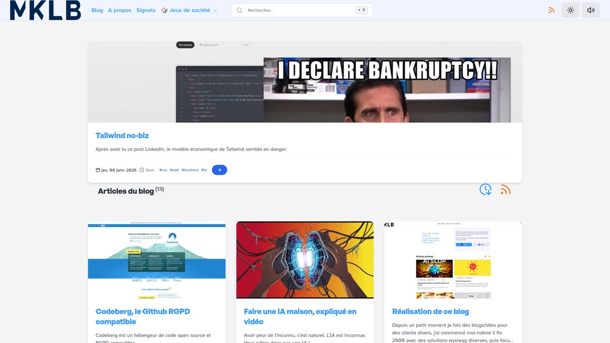Viewport: 610px width, 343px height.
Task: Open Faire une IA maison, expliqué en vidéo
Action: tap(300, 317)
